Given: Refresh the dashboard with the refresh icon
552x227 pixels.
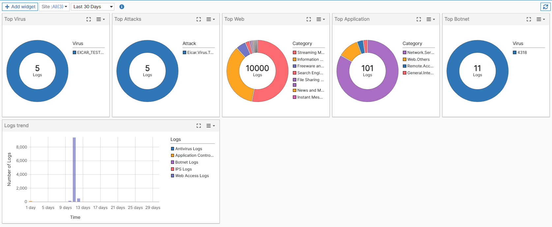Looking at the screenshot, I should pos(545,7).
